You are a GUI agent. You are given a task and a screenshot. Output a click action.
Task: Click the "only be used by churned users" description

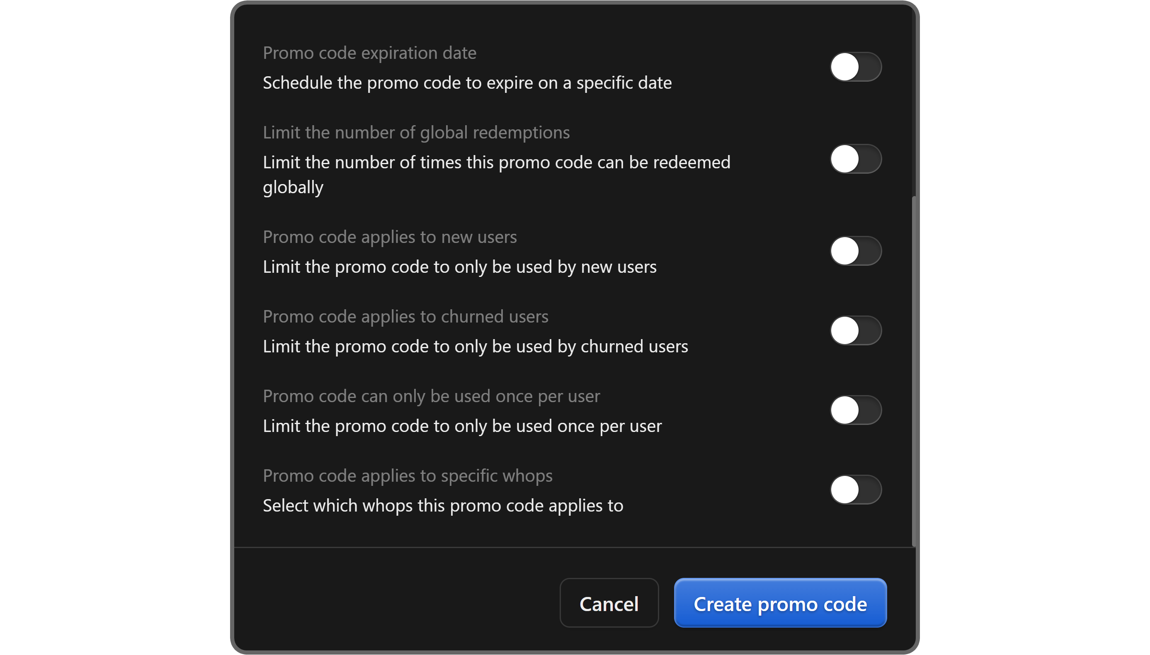(475, 347)
